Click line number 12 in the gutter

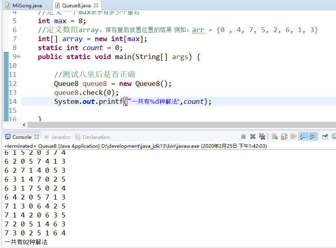tap(13, 83)
